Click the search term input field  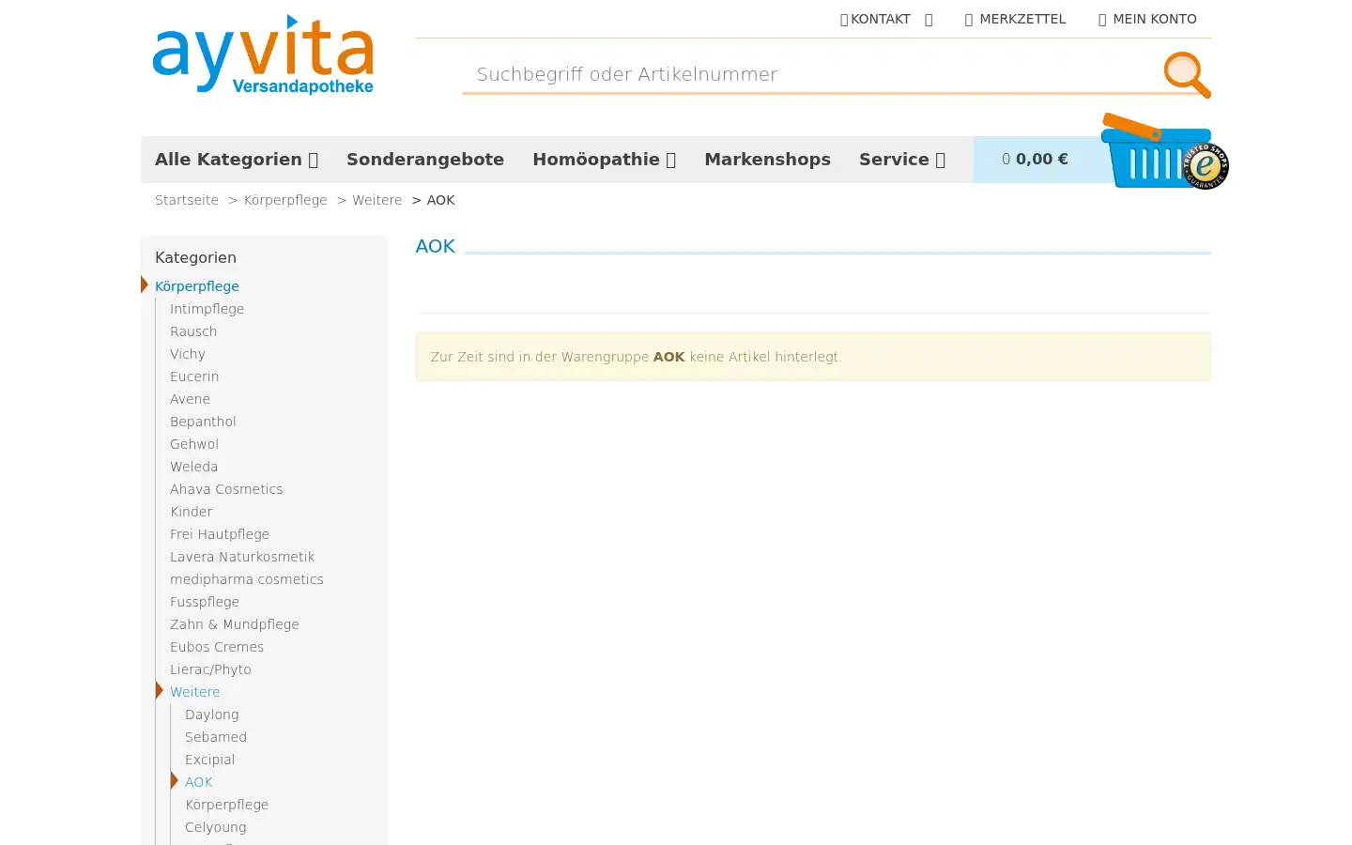pyautogui.click(x=812, y=74)
